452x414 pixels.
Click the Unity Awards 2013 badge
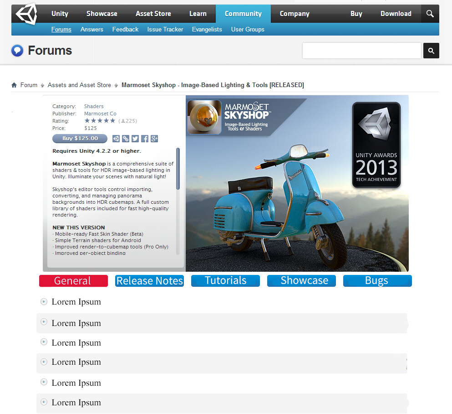(376, 145)
